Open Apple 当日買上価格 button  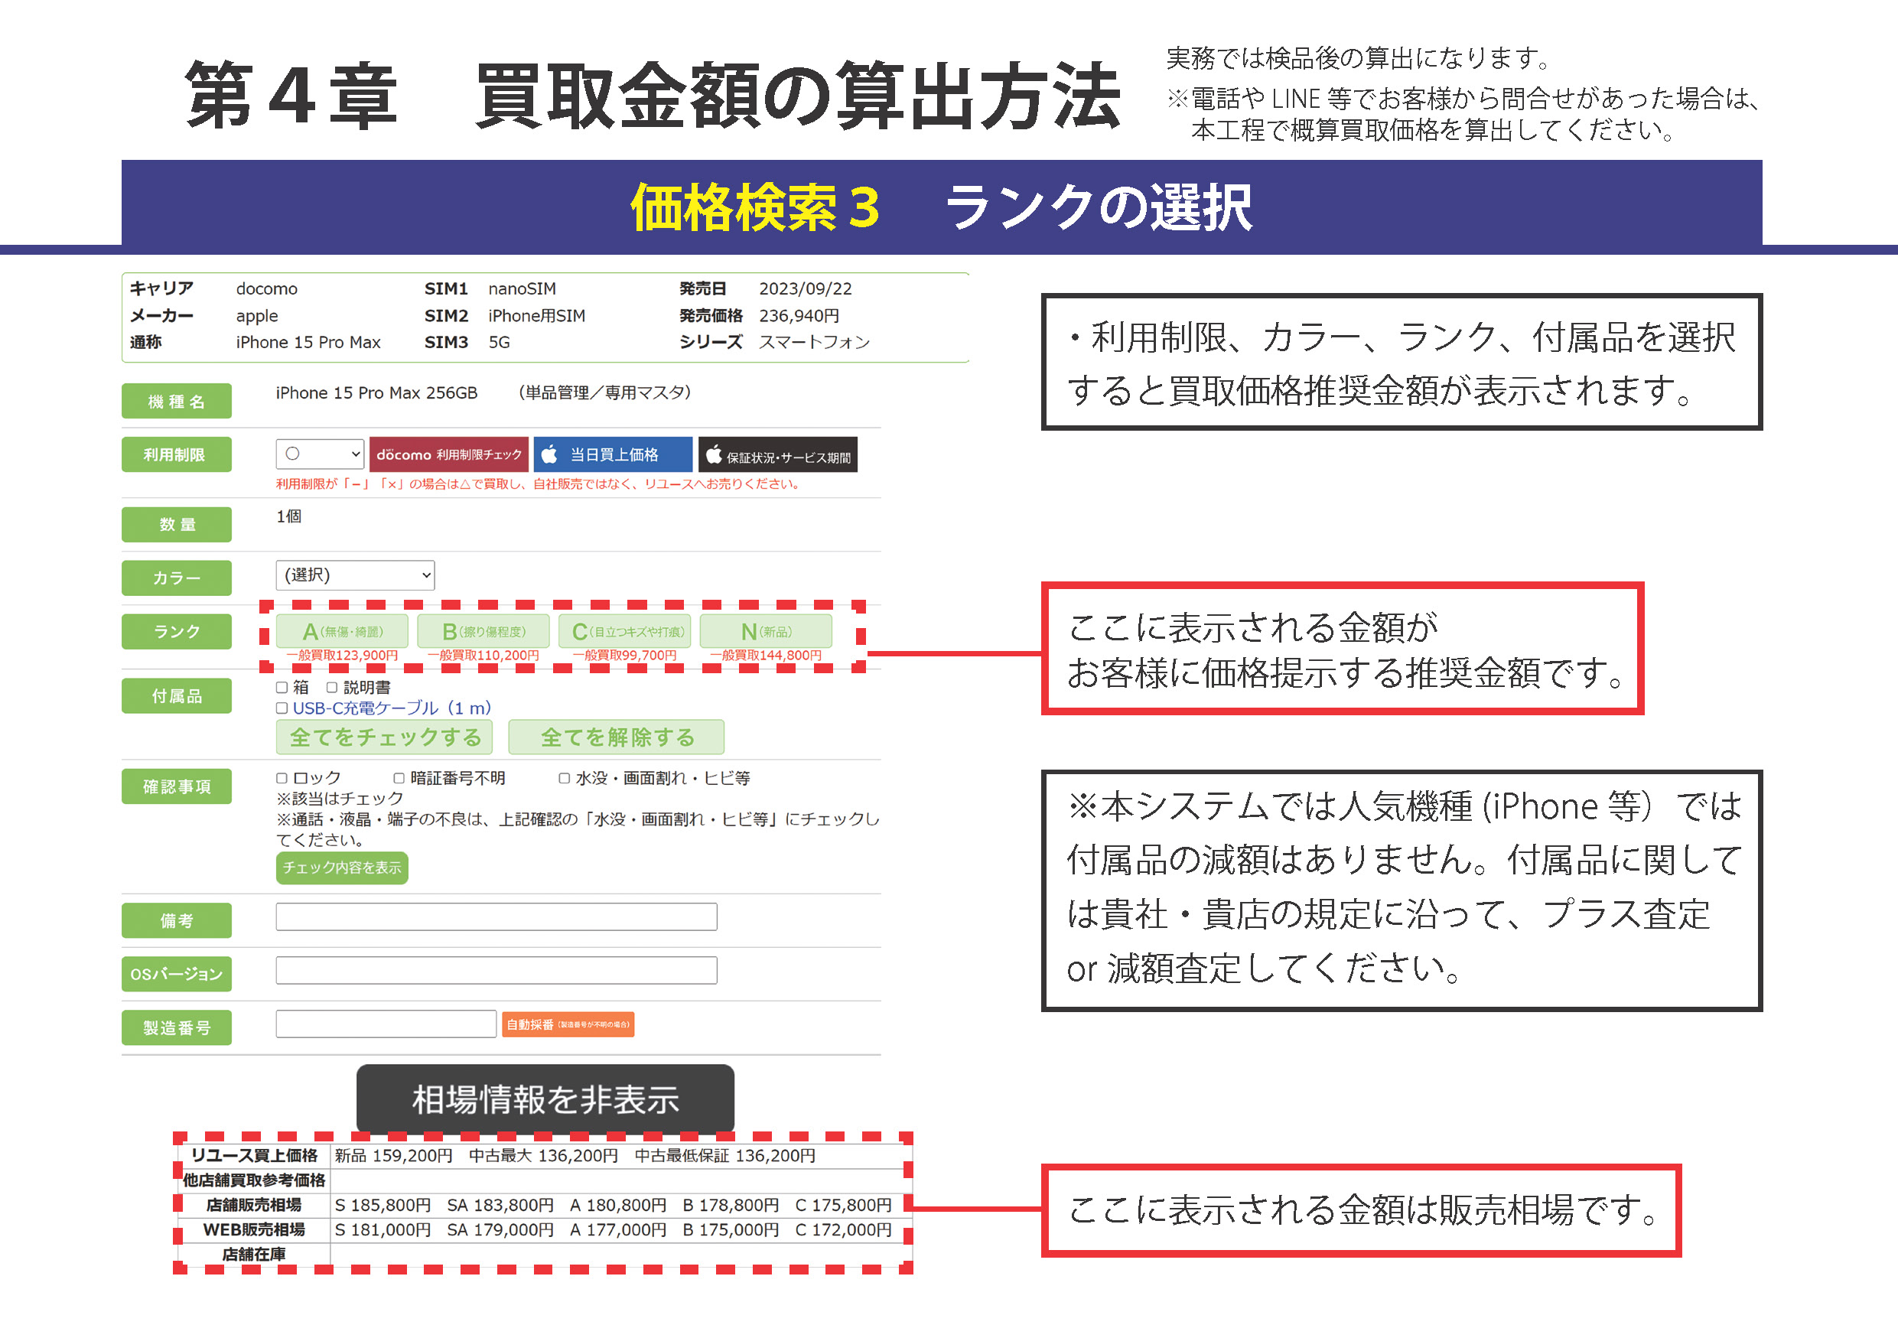(613, 454)
